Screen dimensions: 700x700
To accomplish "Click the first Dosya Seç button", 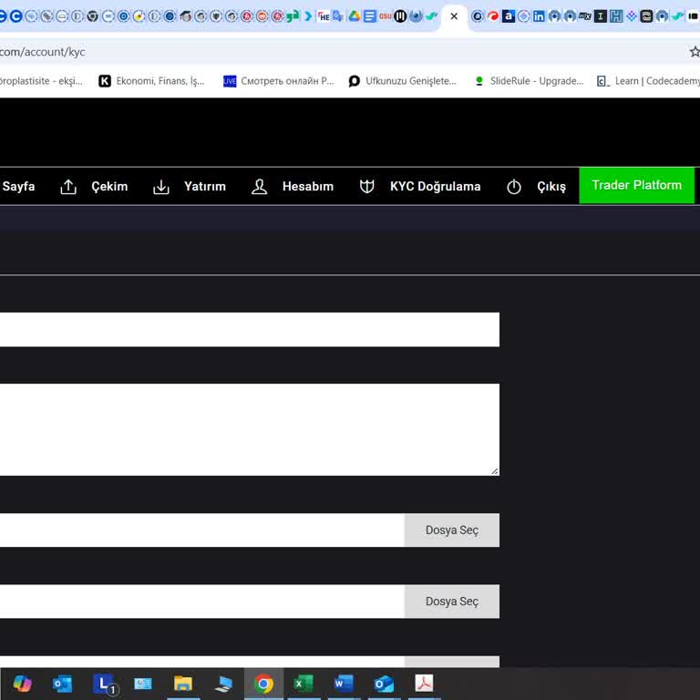I will (x=452, y=530).
